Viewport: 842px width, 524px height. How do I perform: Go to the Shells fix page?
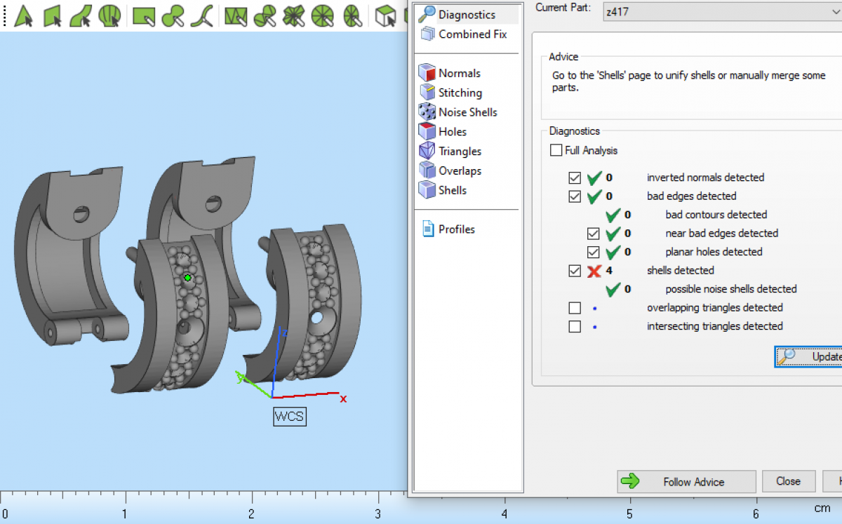(452, 190)
